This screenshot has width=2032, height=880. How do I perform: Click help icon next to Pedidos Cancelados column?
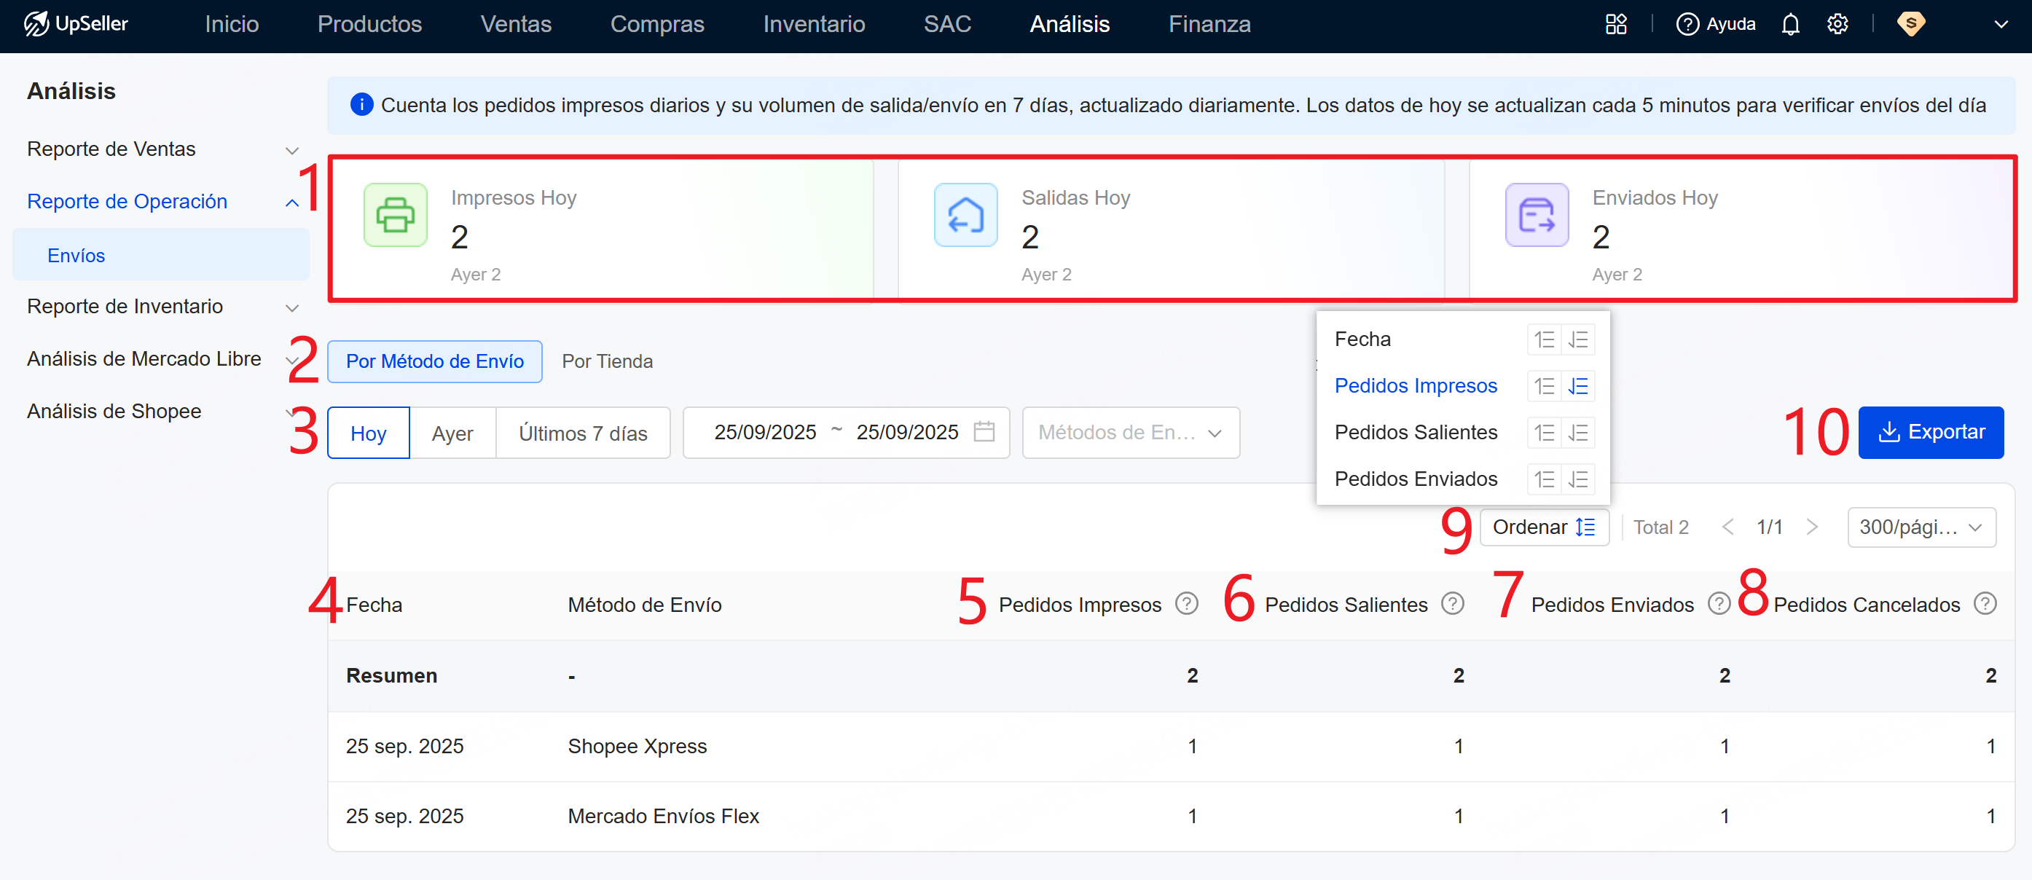(1985, 604)
